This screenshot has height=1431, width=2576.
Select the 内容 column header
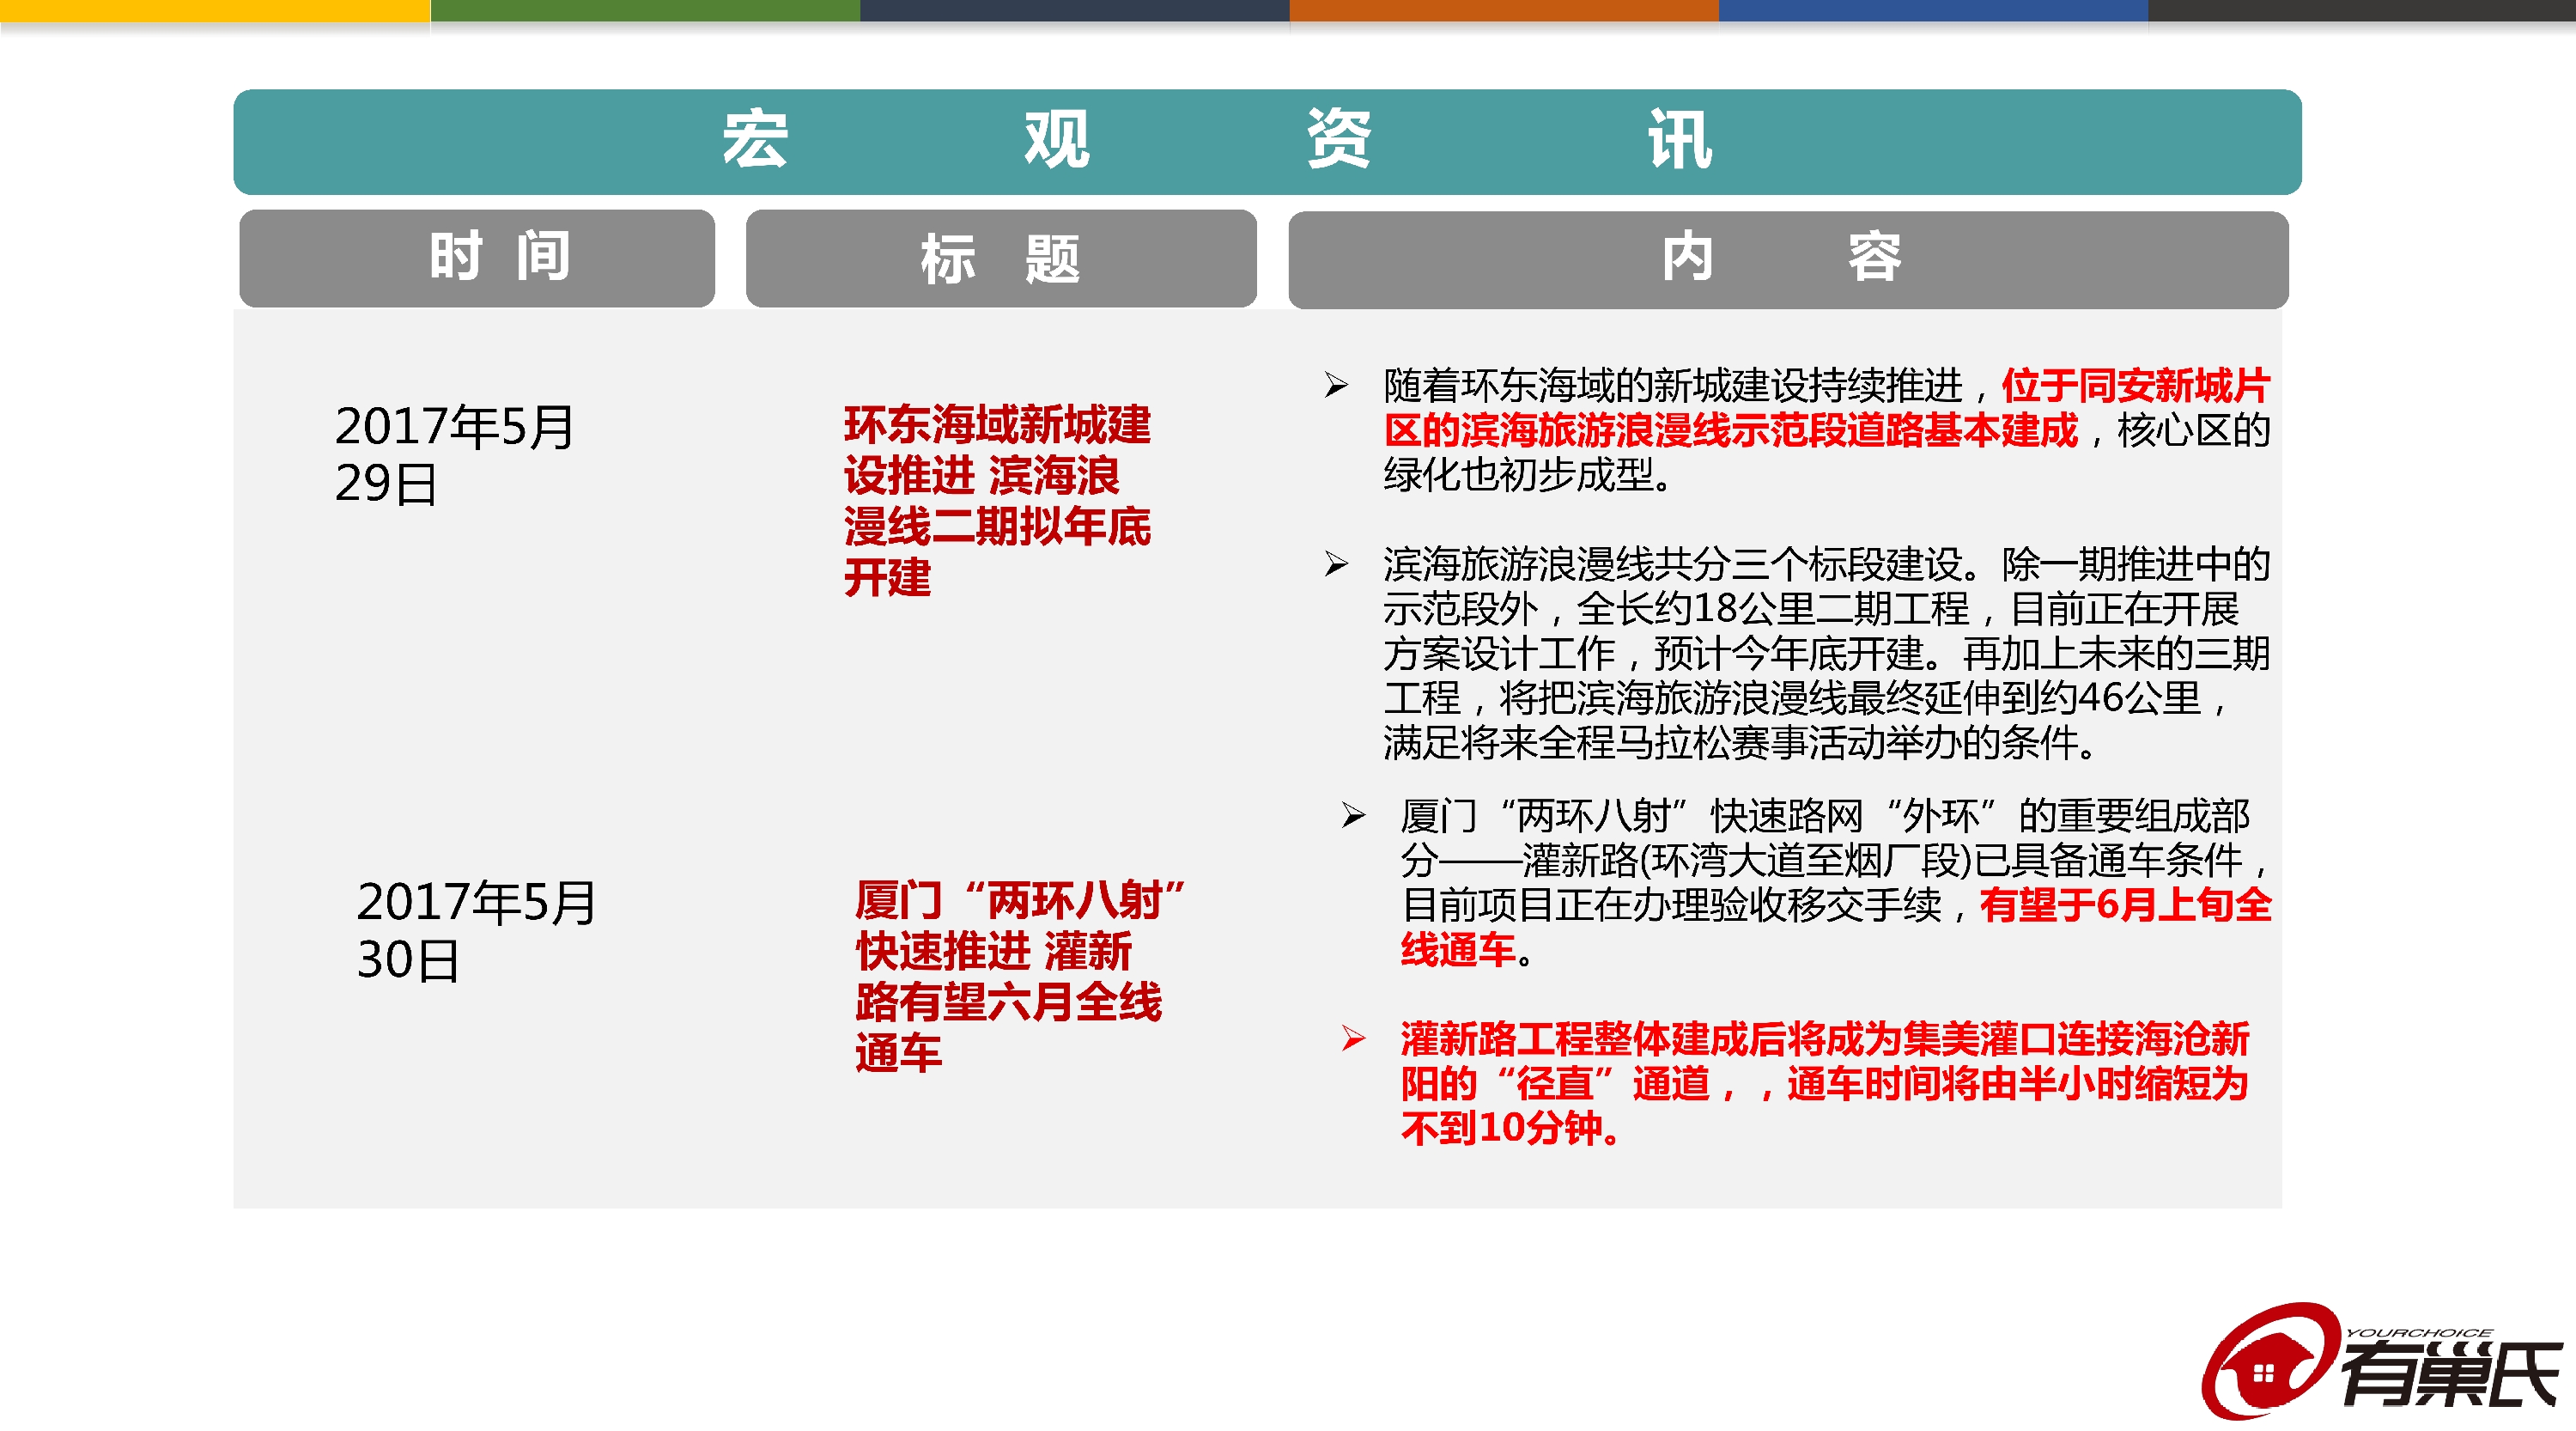(x=1788, y=259)
